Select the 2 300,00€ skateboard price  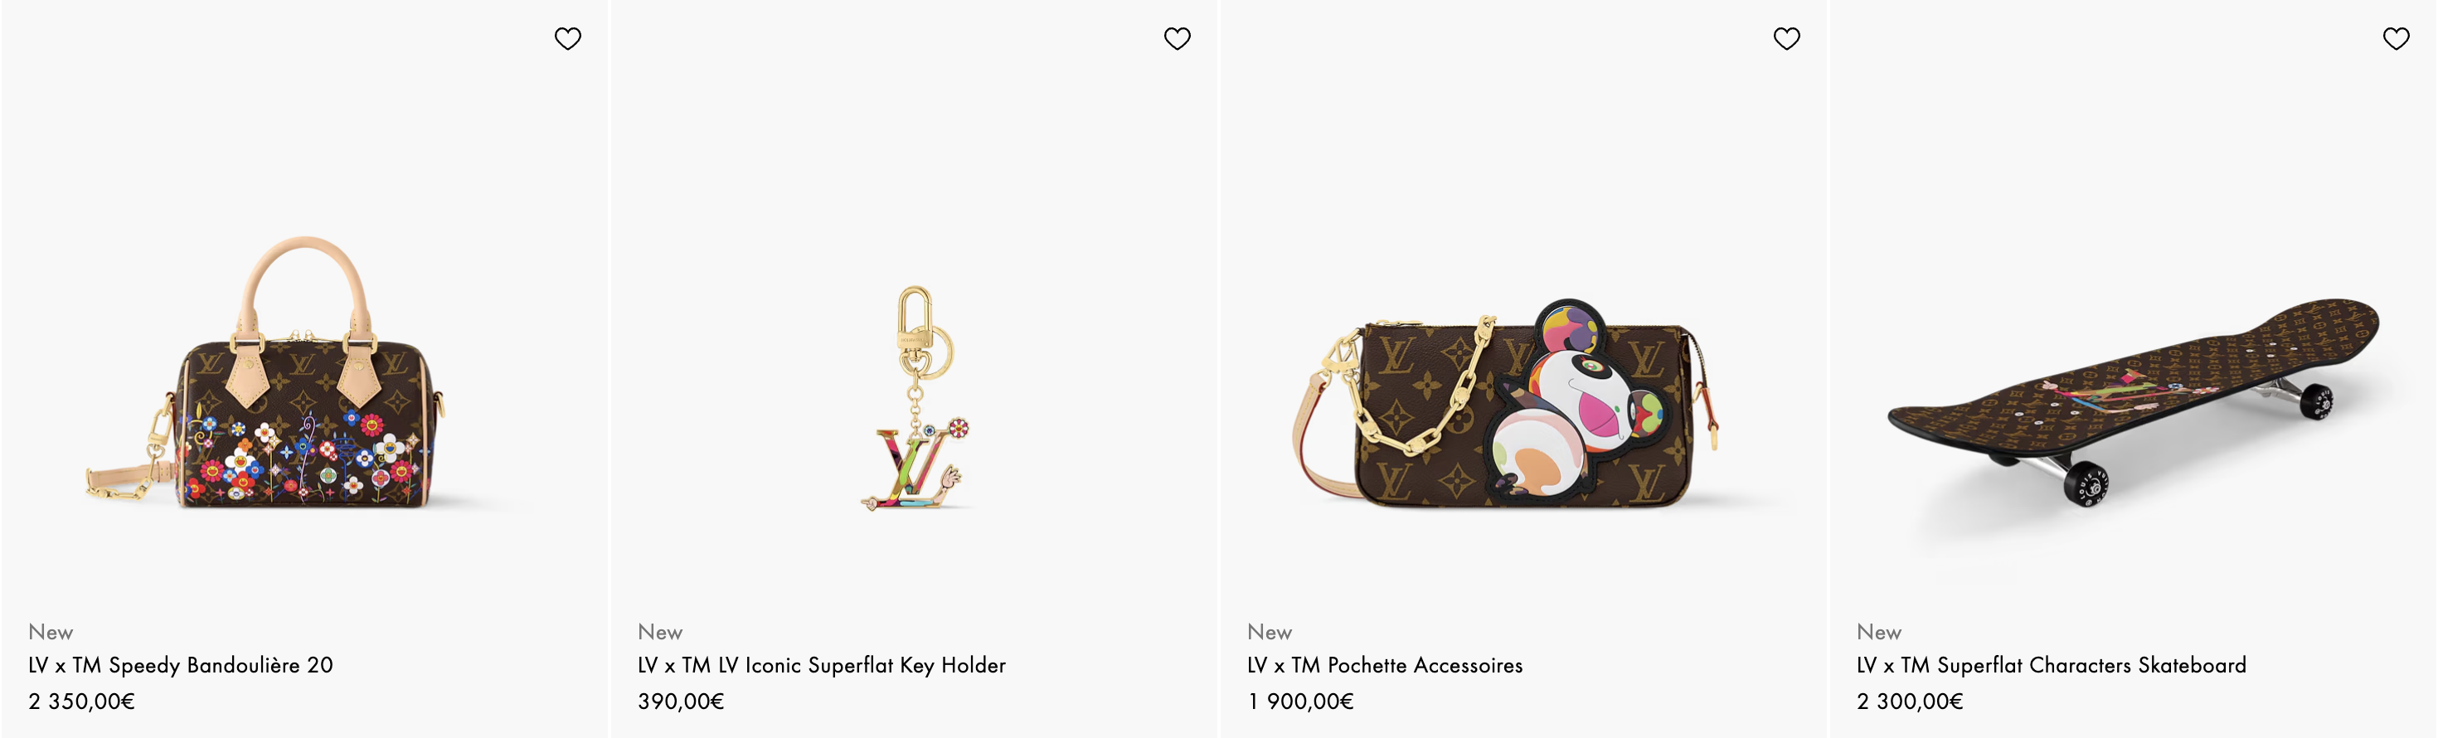click(1910, 702)
